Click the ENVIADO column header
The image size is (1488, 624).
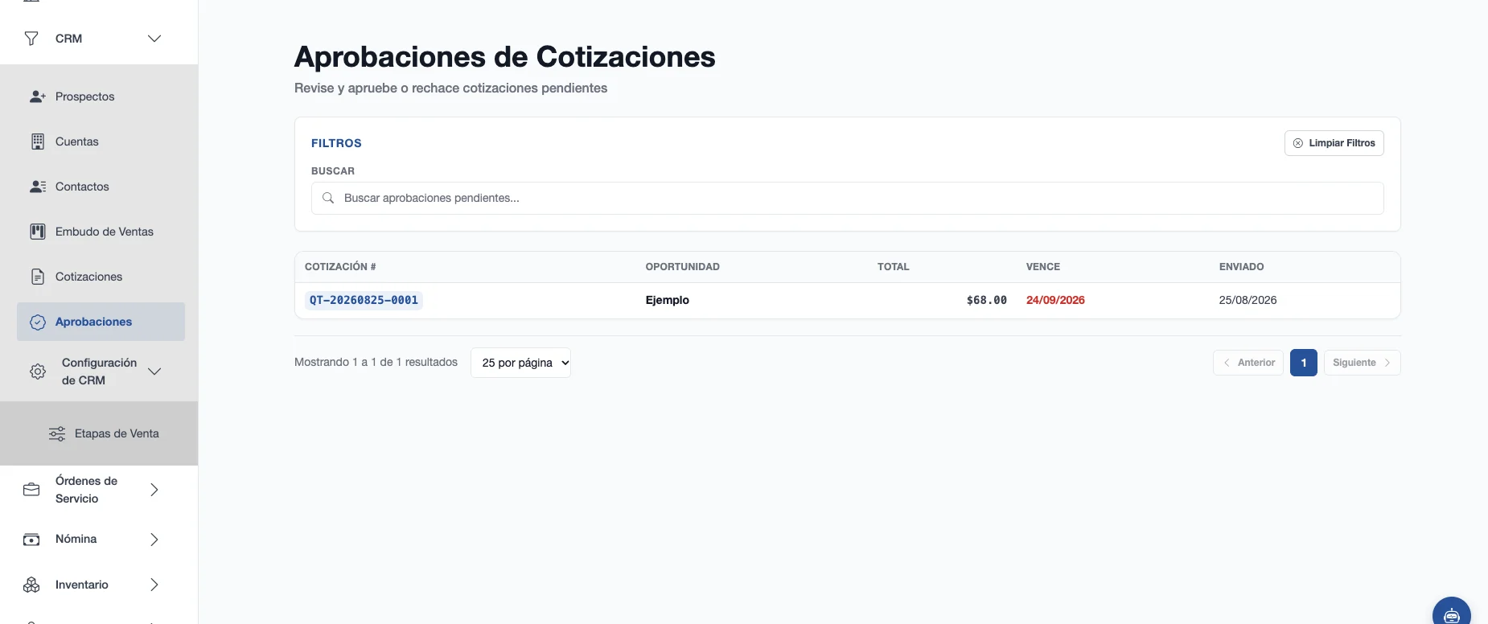point(1241,267)
